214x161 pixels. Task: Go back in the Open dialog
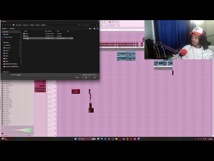2,25
